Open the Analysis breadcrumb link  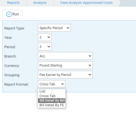click(40, 3)
